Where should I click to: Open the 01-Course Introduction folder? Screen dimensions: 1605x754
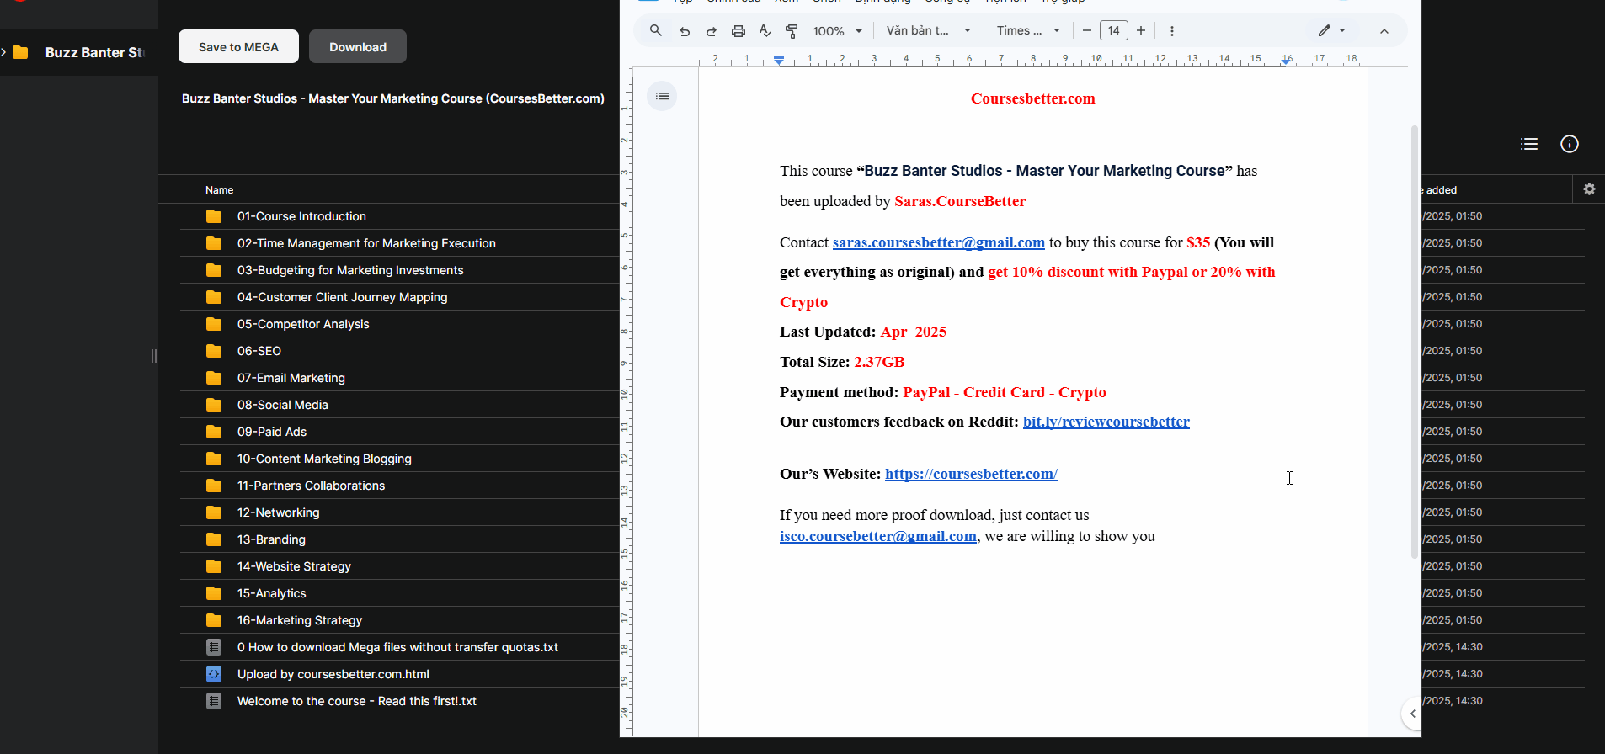pos(399,216)
